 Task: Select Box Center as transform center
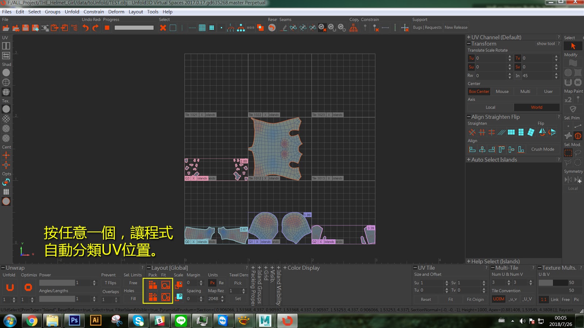pyautogui.click(x=479, y=91)
